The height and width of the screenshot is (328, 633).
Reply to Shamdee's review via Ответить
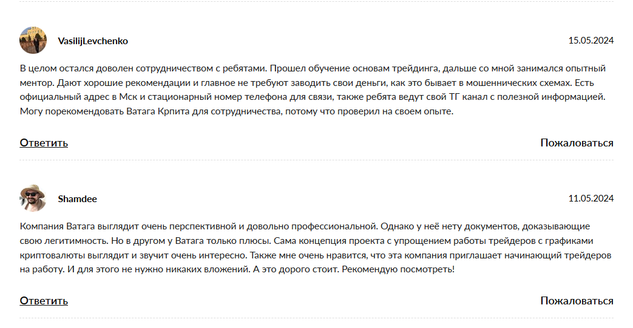(x=44, y=301)
